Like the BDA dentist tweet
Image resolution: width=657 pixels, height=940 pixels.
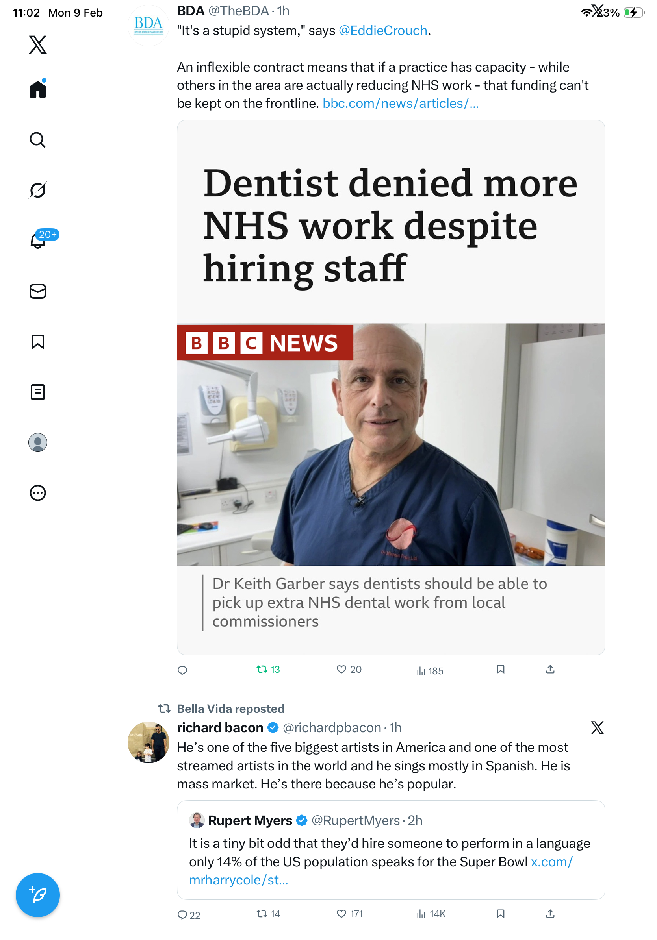pyautogui.click(x=349, y=670)
